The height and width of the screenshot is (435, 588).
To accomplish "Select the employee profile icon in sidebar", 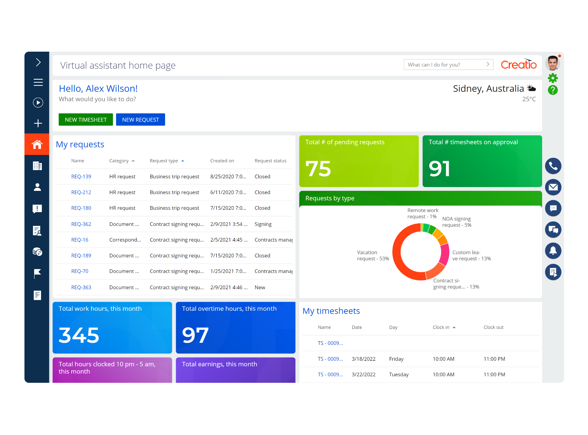I will point(37,187).
